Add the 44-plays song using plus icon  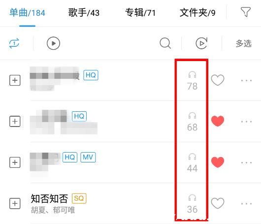[x=15, y=162]
